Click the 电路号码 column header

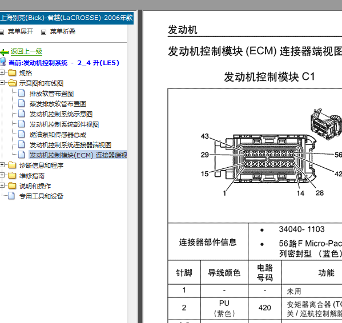(x=265, y=273)
